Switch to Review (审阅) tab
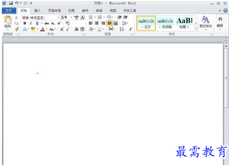Screen dimensions: 231x166 (99, 10)
